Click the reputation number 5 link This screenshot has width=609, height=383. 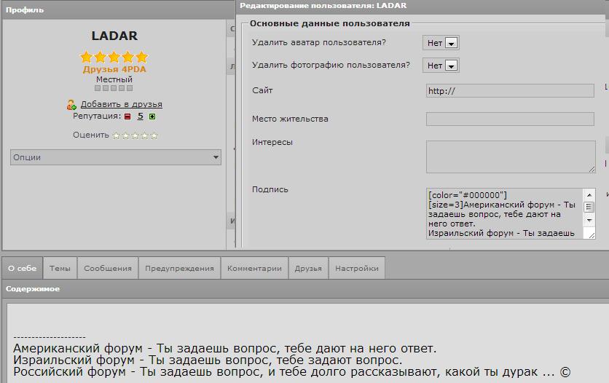tap(140, 117)
